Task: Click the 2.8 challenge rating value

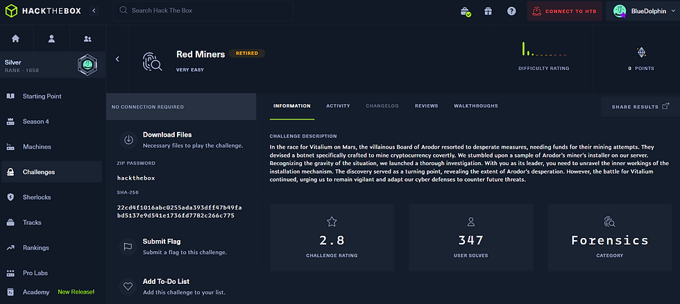Action: (332, 240)
